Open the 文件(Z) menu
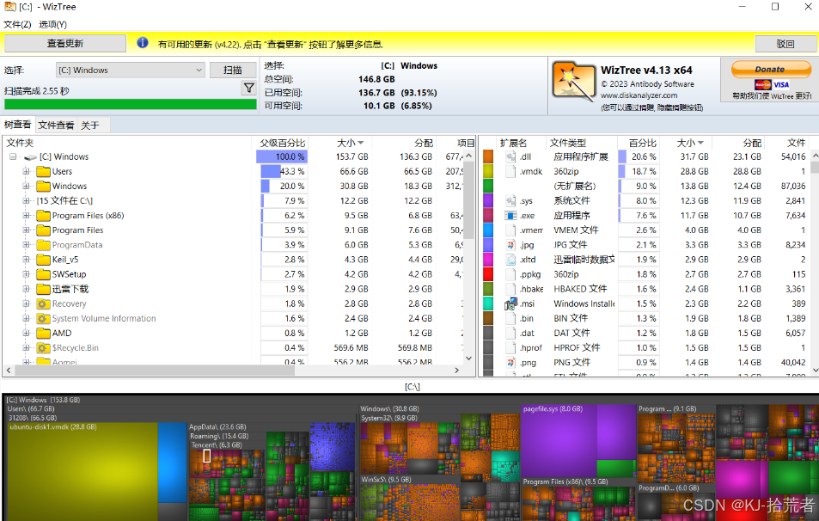Image resolution: width=819 pixels, height=521 pixels. pos(17,24)
